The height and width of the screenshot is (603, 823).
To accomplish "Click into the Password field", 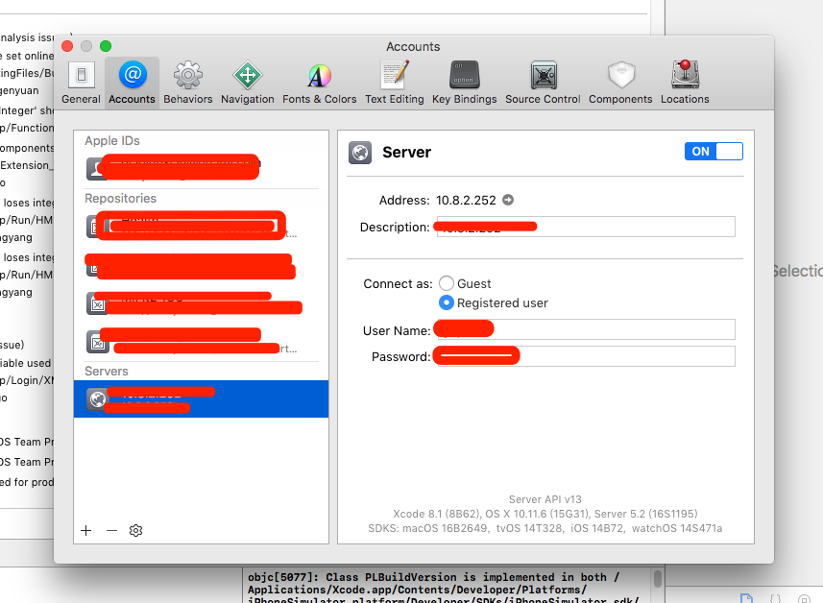I will point(586,356).
